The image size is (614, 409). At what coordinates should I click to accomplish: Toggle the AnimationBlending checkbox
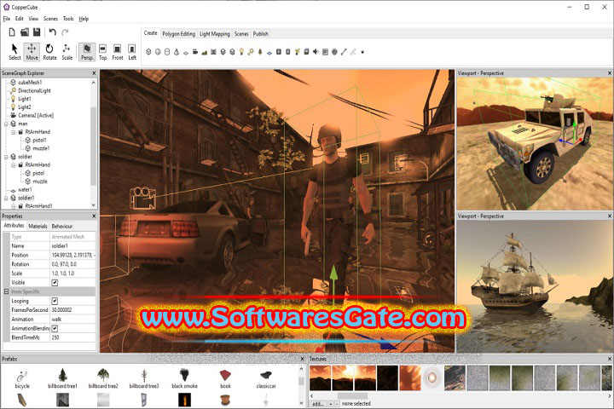click(55, 328)
